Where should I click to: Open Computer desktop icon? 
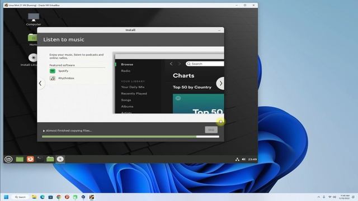tap(34, 19)
